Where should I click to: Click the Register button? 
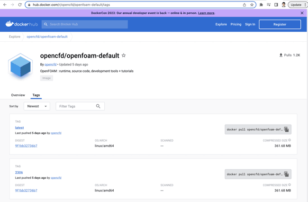tap(279, 24)
